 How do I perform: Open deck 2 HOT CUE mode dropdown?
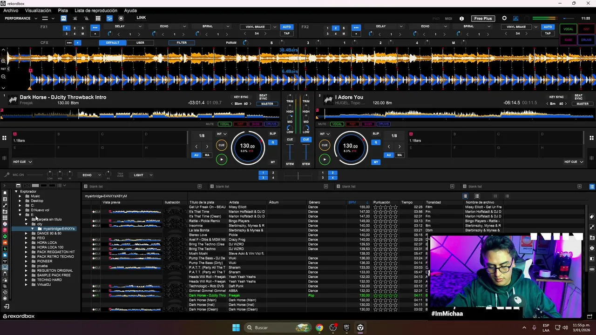click(x=573, y=162)
